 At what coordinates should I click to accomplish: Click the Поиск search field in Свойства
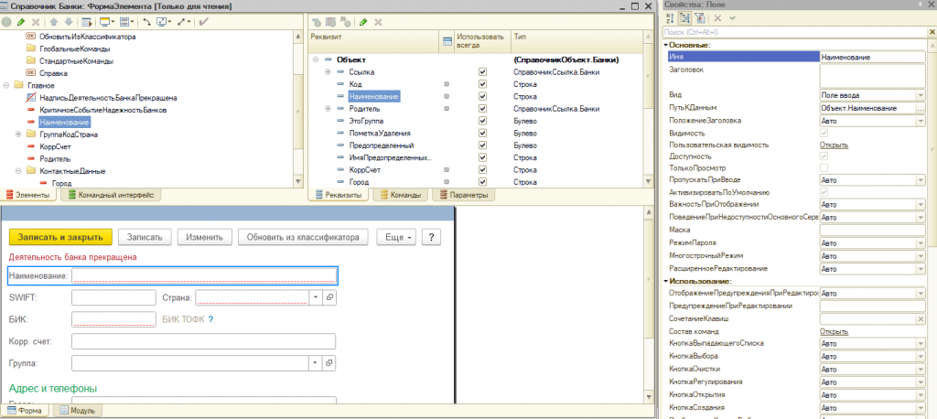pos(795,32)
